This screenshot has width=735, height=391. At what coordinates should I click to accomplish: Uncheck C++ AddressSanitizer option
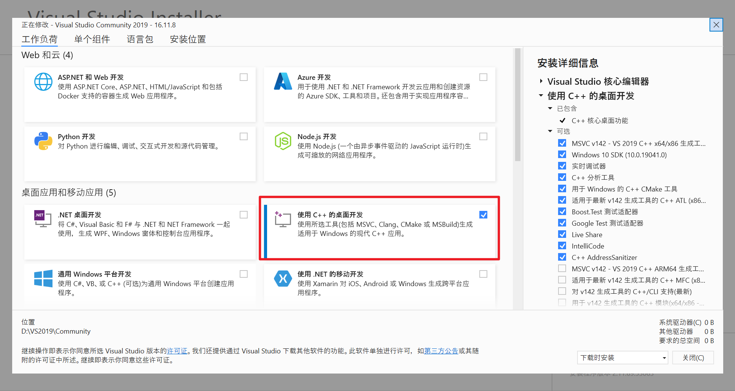(562, 257)
